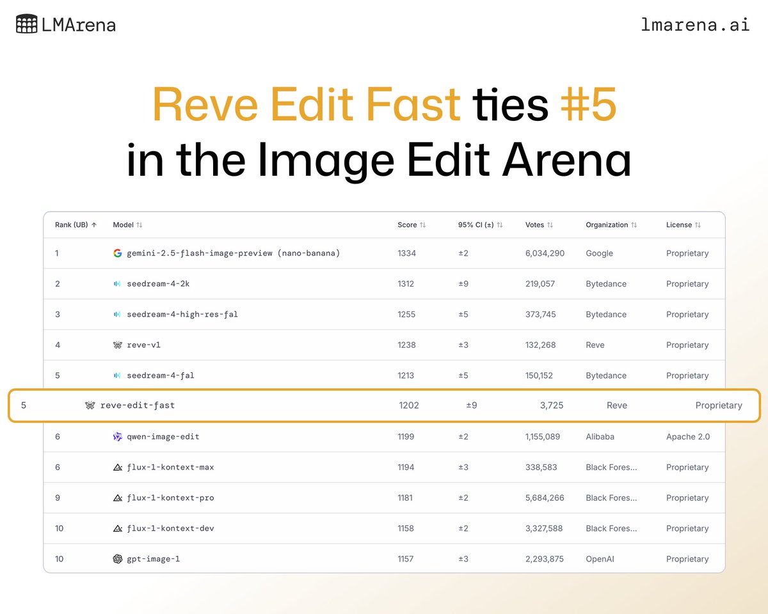This screenshot has width=768, height=614.
Task: Click the Reve butterfly icon beside reve-v1
Action: (117, 345)
